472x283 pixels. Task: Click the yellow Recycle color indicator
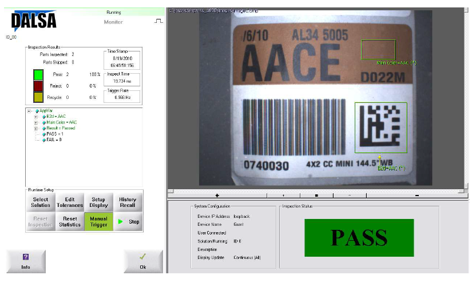38,97
